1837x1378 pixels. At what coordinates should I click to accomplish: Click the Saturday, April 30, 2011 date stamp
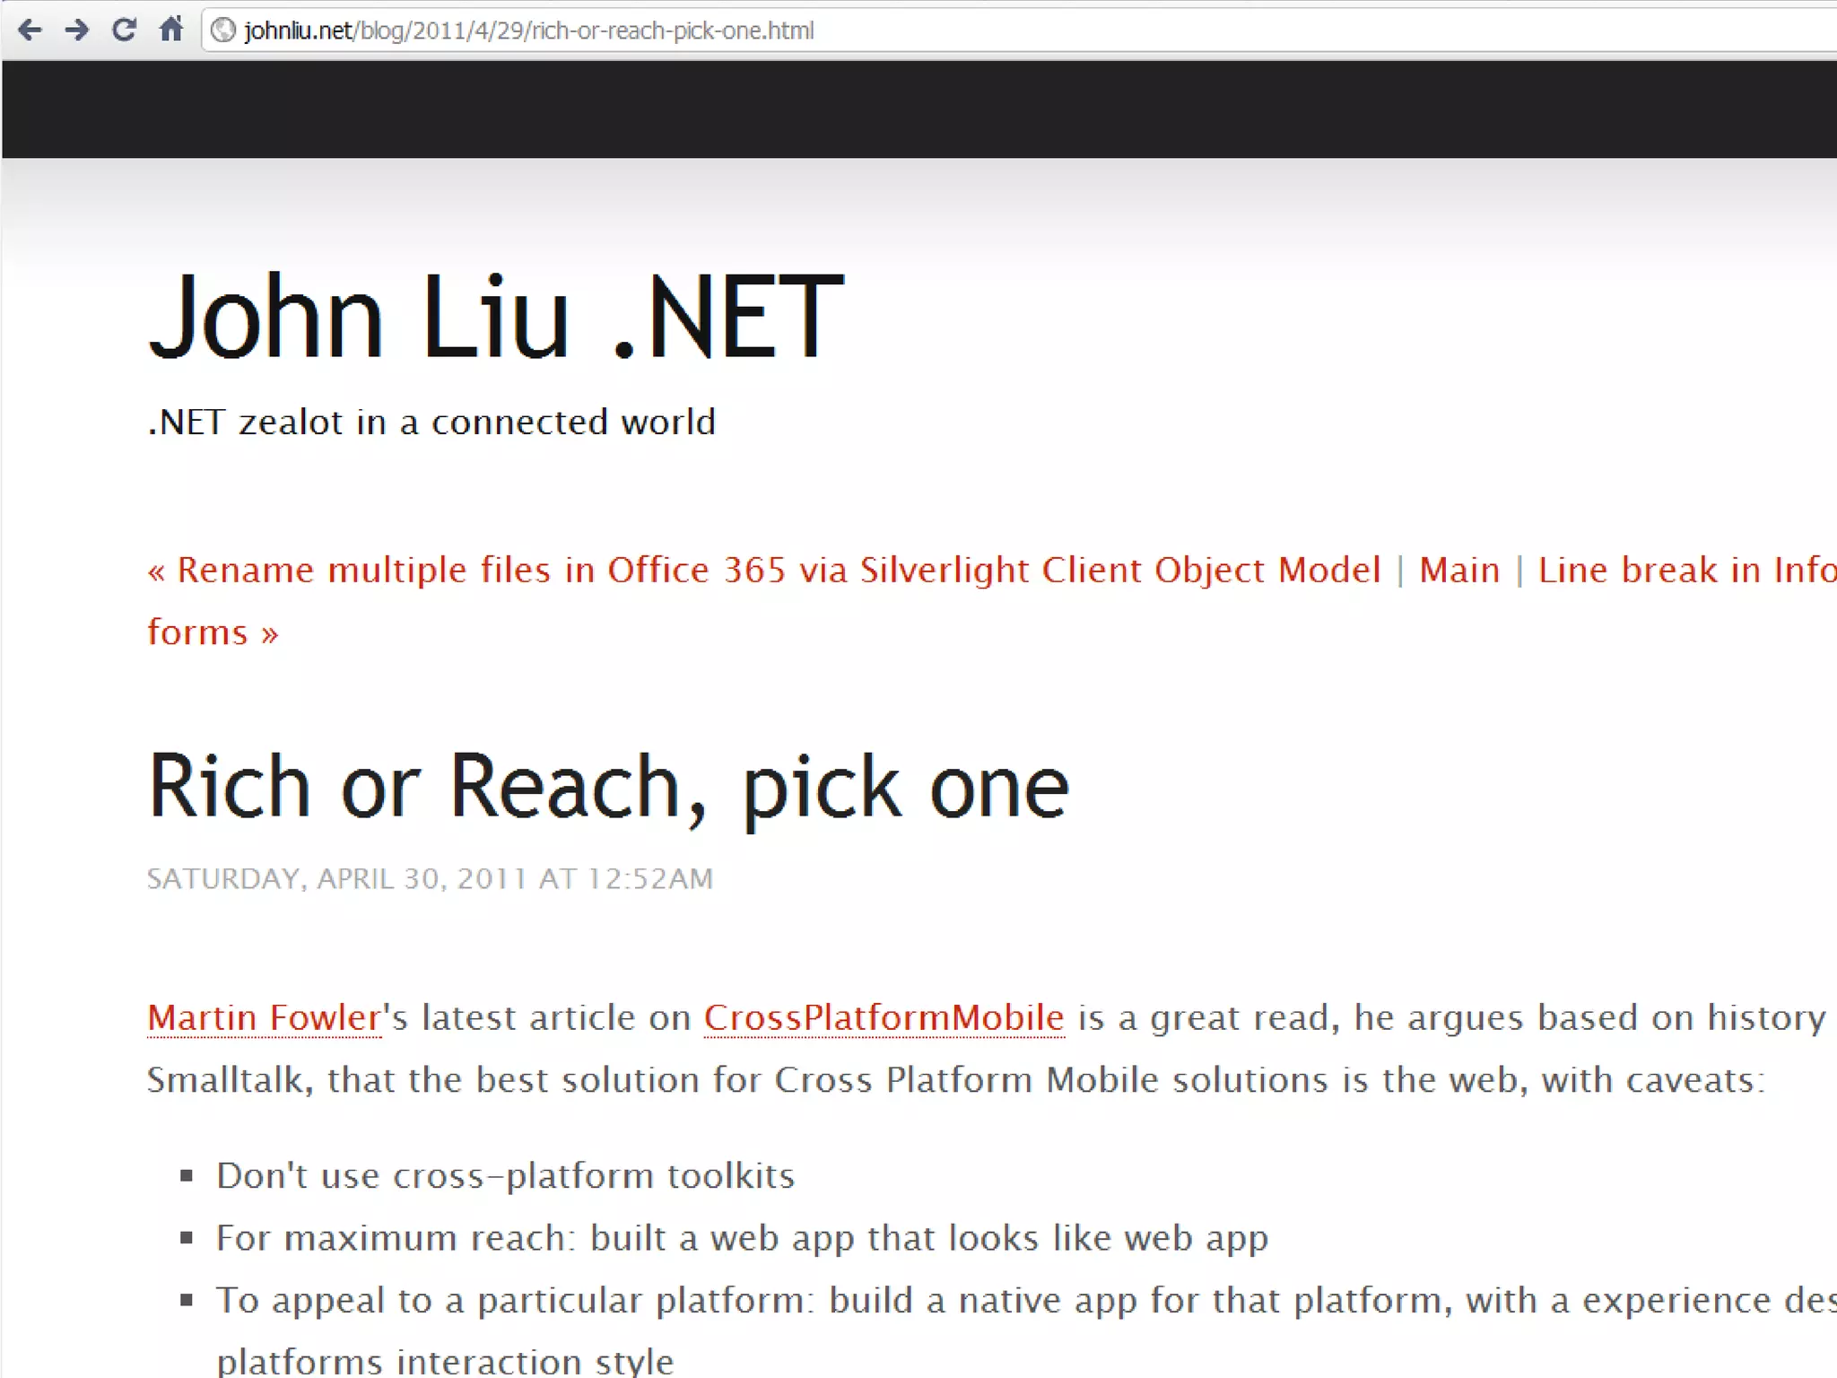[430, 878]
